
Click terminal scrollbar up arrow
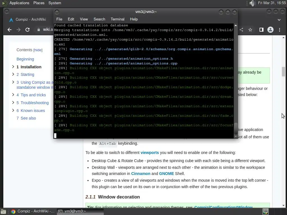tap(235, 25)
